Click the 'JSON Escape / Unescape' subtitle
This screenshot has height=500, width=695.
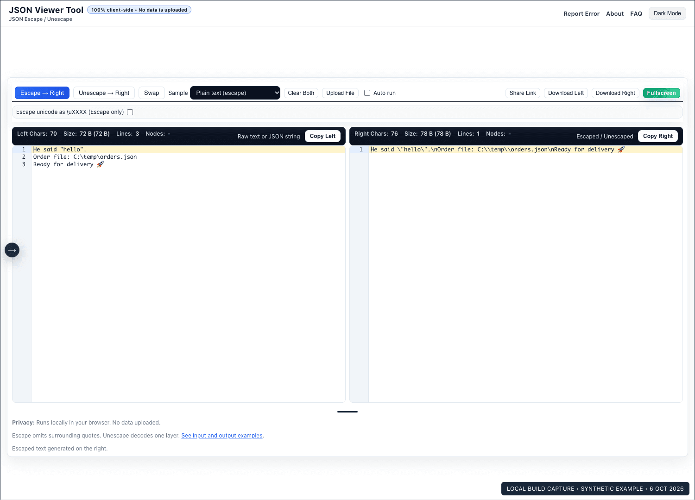[x=40, y=19]
